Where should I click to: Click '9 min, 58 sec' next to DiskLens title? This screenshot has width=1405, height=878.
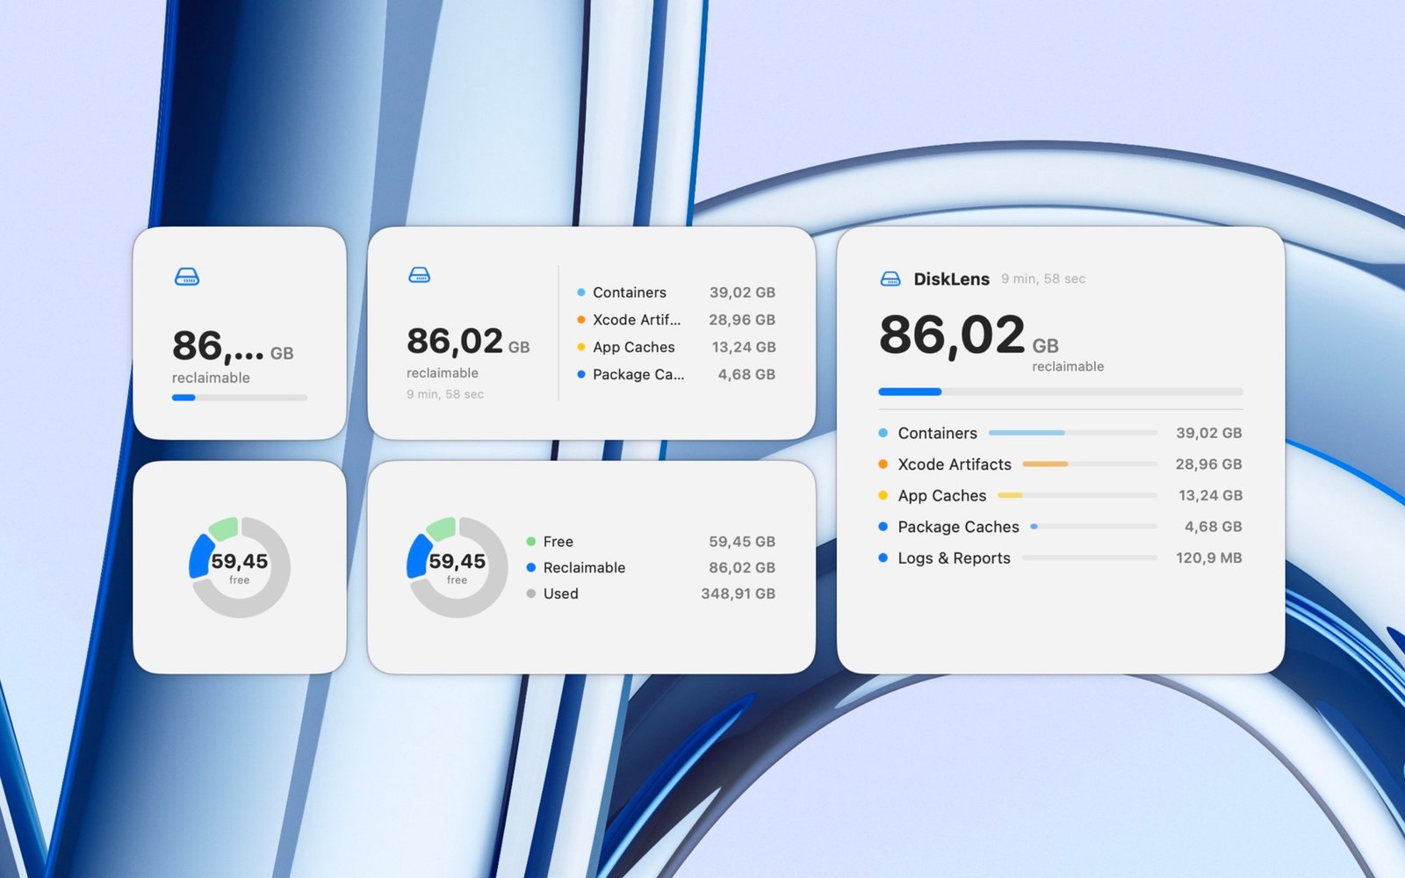pos(1043,279)
